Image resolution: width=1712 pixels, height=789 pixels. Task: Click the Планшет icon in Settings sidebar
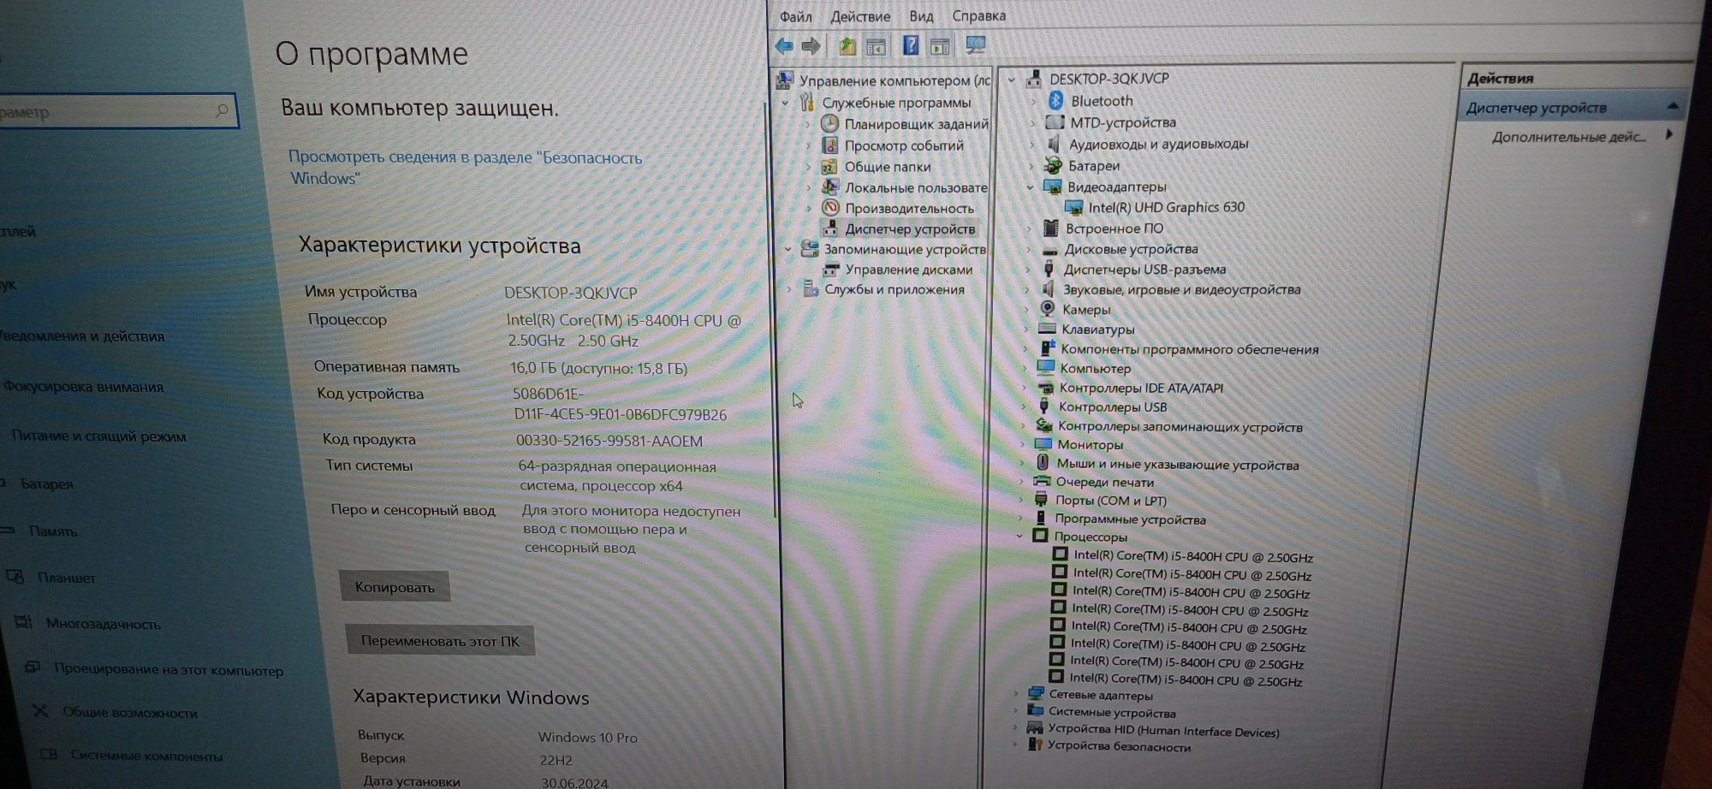coord(15,576)
